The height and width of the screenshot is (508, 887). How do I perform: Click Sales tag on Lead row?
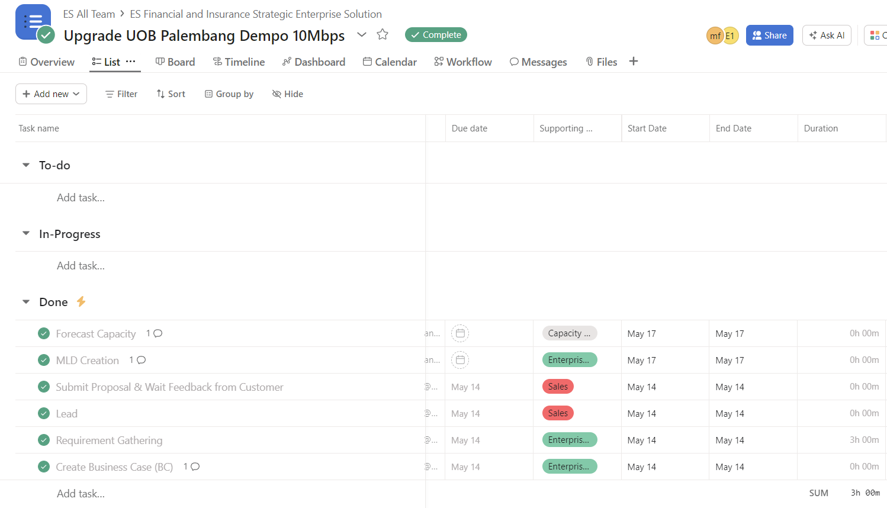(x=558, y=413)
